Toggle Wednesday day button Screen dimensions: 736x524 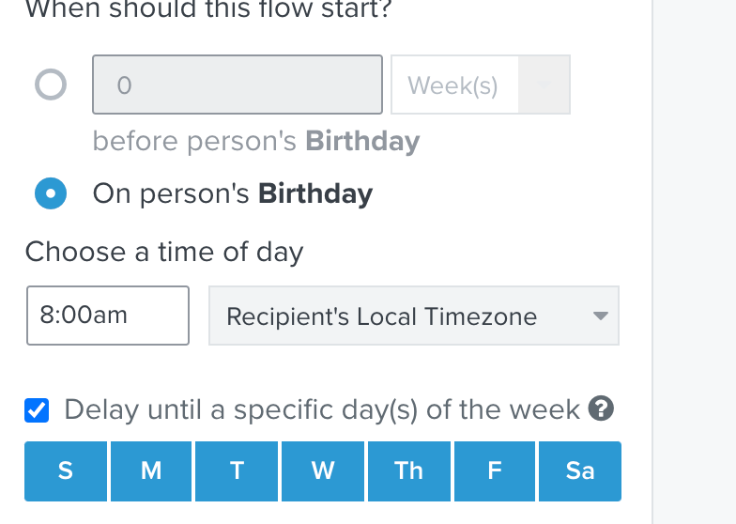[x=323, y=471]
